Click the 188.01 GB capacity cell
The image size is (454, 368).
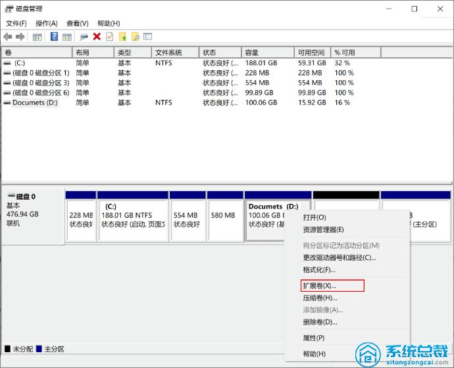[261, 63]
